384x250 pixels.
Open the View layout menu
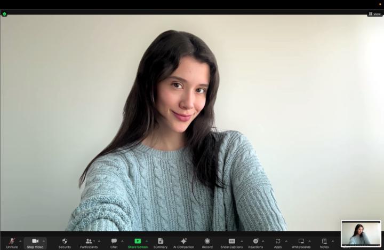pyautogui.click(x=375, y=14)
